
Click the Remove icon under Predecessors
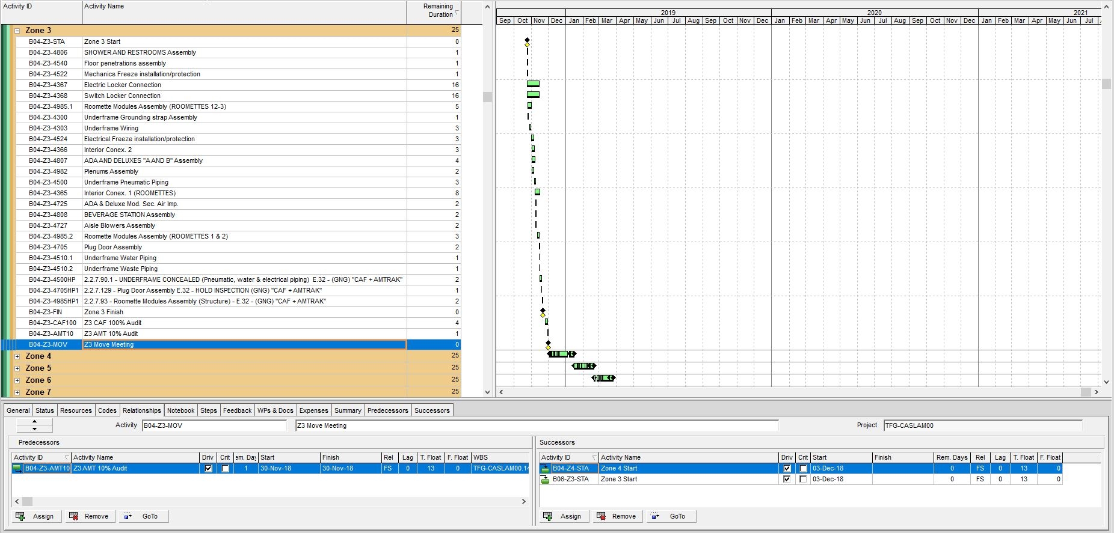click(74, 516)
